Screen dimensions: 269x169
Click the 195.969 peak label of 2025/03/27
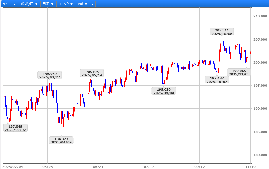coord(50,75)
